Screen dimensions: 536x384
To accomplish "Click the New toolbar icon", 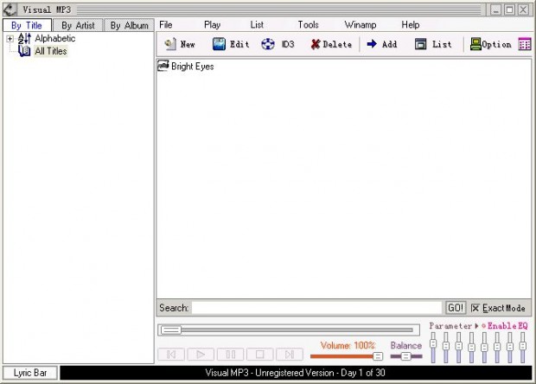I will click(170, 44).
